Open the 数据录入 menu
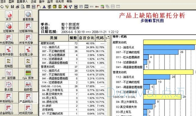The width and height of the screenshot is (196, 116). [22, 2]
